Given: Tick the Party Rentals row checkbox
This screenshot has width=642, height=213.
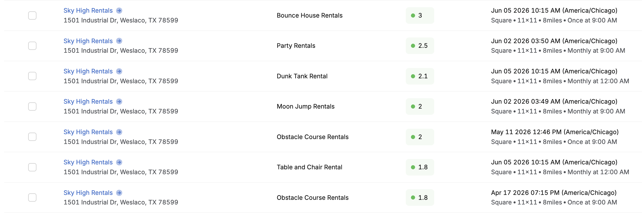Looking at the screenshot, I should 32,46.
